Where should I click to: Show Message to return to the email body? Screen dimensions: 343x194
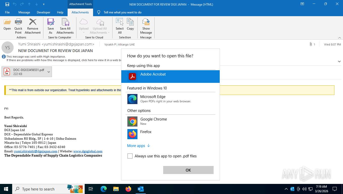(146, 26)
